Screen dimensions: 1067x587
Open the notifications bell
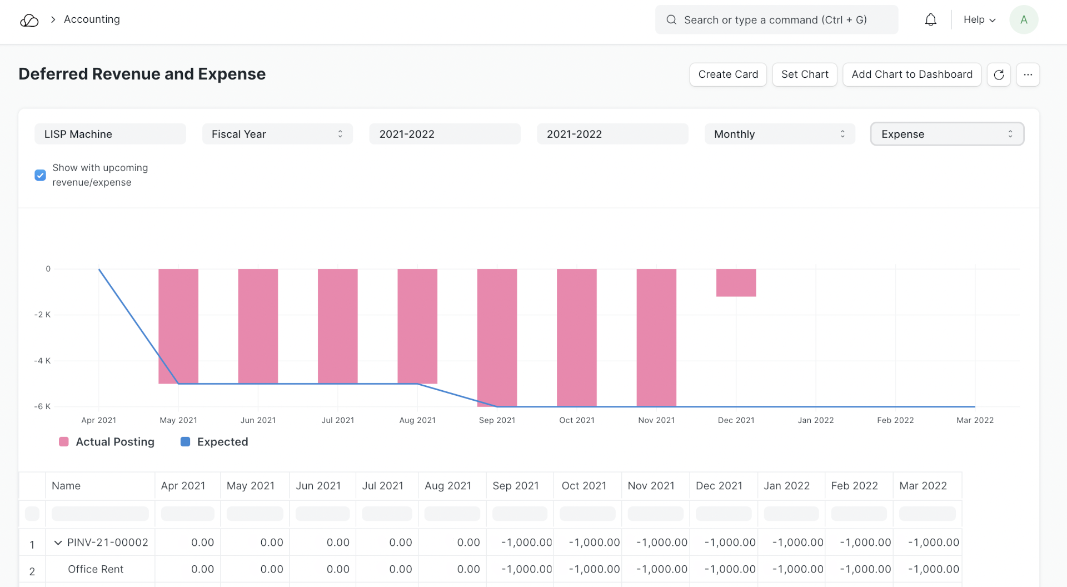coord(930,20)
